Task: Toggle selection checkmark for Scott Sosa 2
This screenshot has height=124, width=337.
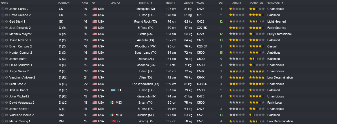Action: [x=3, y=84]
